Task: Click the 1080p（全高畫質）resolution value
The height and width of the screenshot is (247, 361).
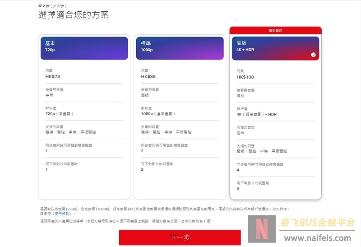Action: [158, 114]
